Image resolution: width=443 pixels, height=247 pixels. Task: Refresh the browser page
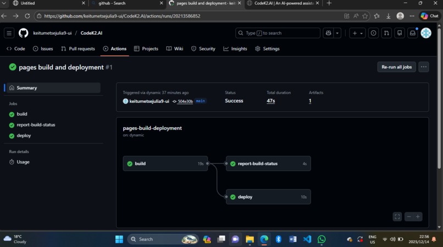27,16
